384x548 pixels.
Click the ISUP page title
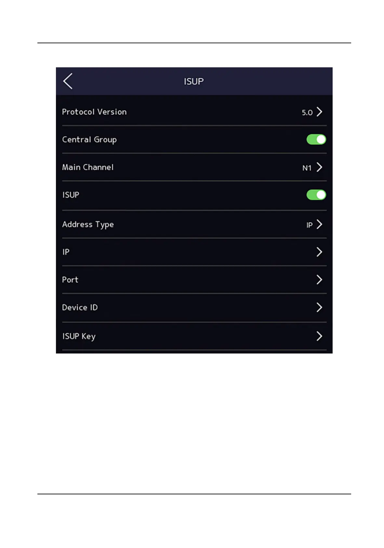point(194,81)
